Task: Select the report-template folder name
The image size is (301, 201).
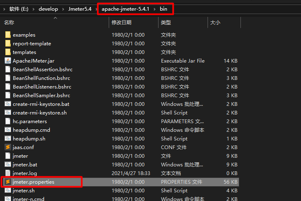Action: point(32,44)
